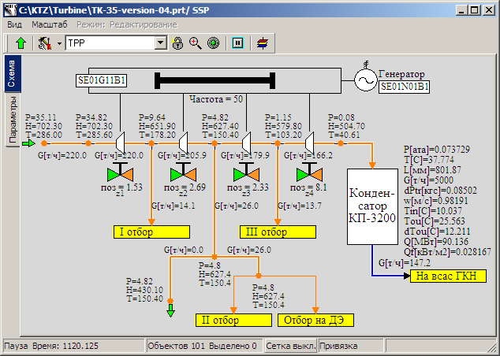Open the Масштаб menu
Viewport: 500px width, 356px height.
[x=49, y=24]
